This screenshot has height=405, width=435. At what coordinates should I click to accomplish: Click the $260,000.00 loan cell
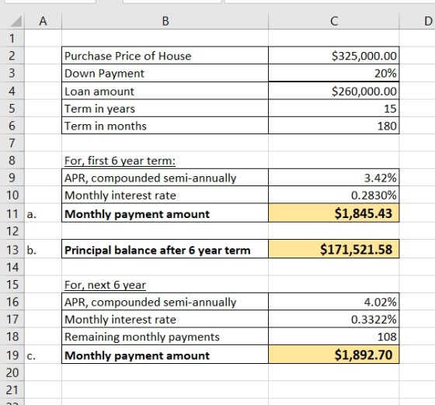tap(334, 91)
